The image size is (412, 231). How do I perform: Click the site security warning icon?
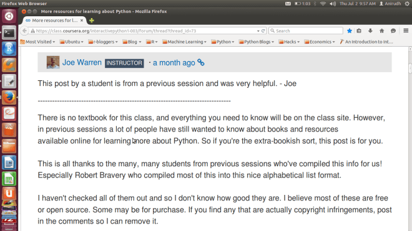click(x=32, y=31)
